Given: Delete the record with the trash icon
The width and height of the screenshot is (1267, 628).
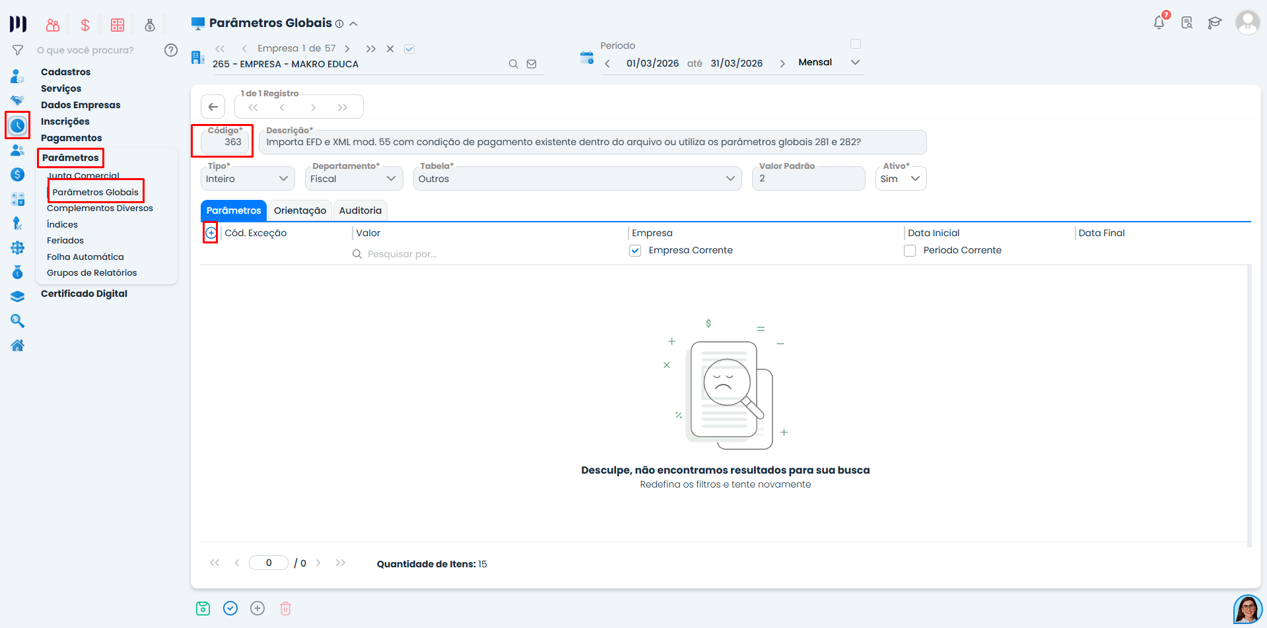Looking at the screenshot, I should coord(285,608).
